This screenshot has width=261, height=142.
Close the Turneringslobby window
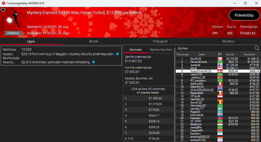pyautogui.click(x=256, y=3)
